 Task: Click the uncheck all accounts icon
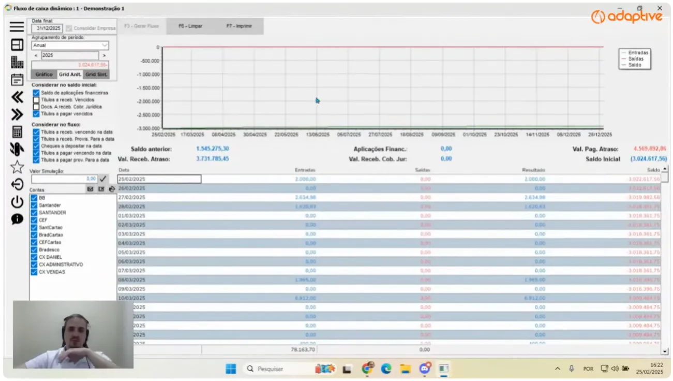(101, 189)
